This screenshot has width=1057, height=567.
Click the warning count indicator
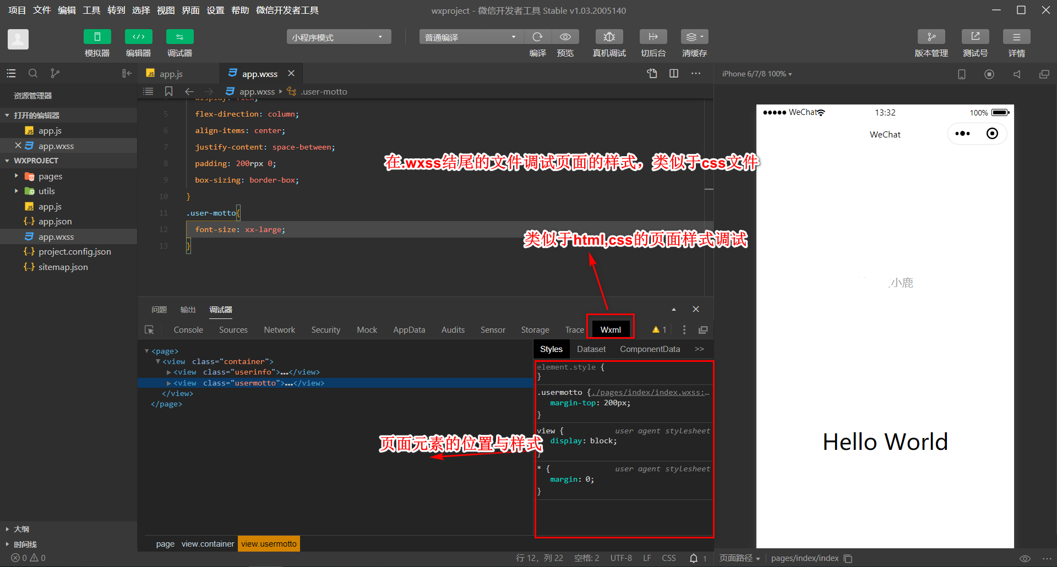pyautogui.click(x=659, y=329)
